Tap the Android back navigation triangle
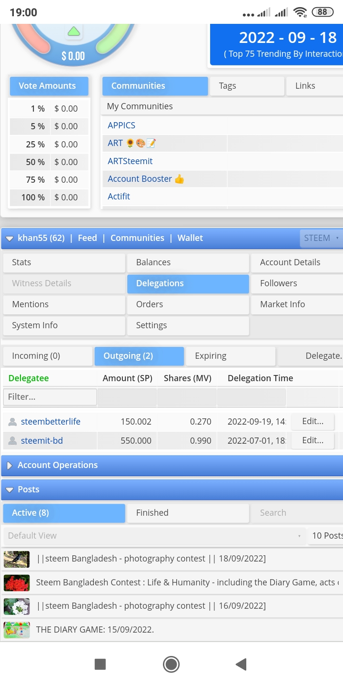The height and width of the screenshot is (687, 343). pos(241,664)
